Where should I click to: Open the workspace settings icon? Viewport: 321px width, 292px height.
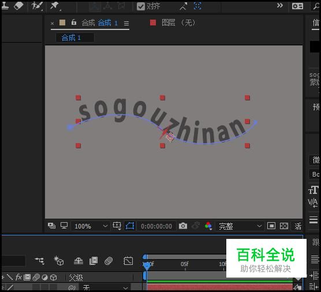pos(297,6)
